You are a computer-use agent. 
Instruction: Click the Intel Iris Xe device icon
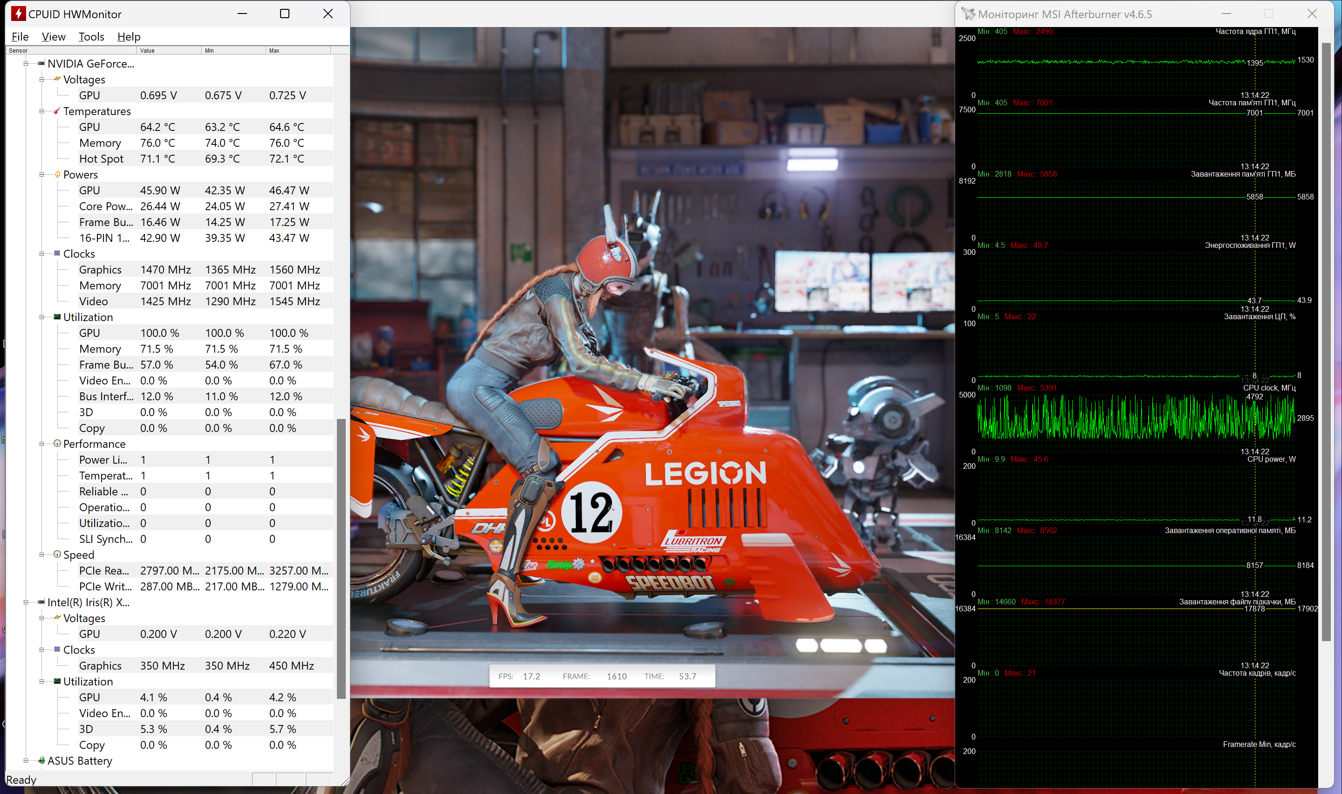41,602
